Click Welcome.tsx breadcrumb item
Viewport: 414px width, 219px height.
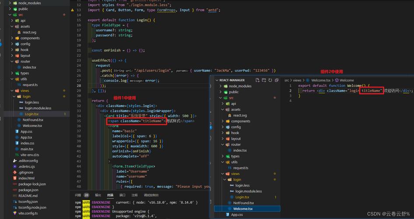coord(321,80)
